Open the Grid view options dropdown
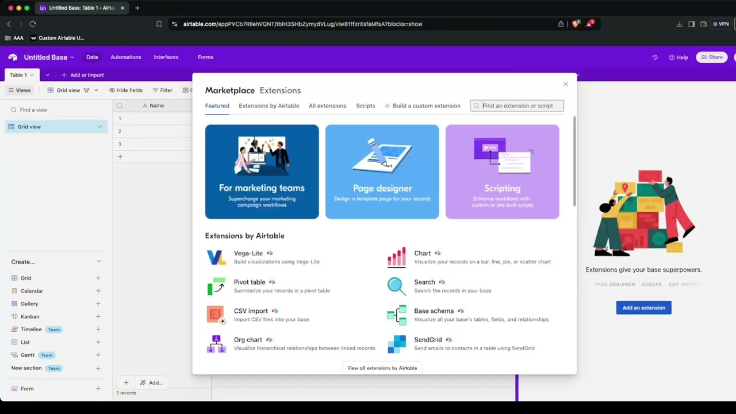This screenshot has width=736, height=414. pyautogui.click(x=96, y=90)
